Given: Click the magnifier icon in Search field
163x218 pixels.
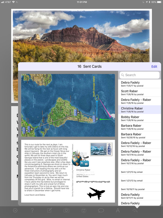Looking at the screenshot, I should (x=123, y=75).
